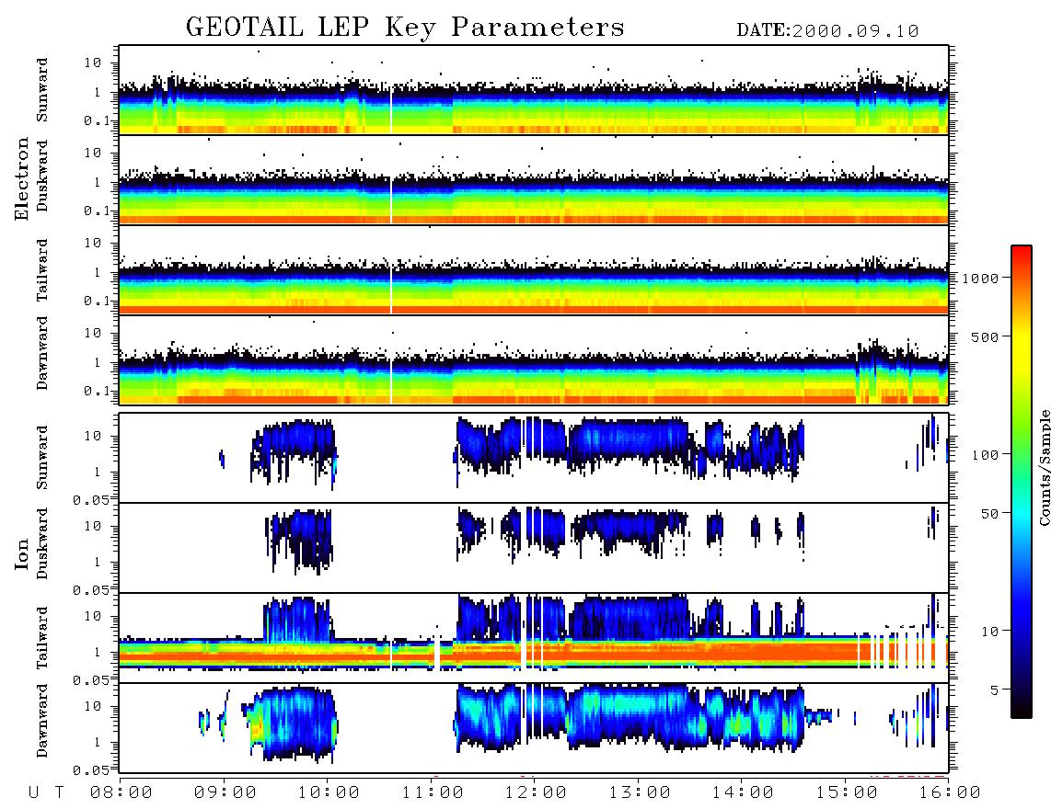1051x809 pixels.
Task: Click the Ion Duskward panel label
Action: click(x=42, y=544)
